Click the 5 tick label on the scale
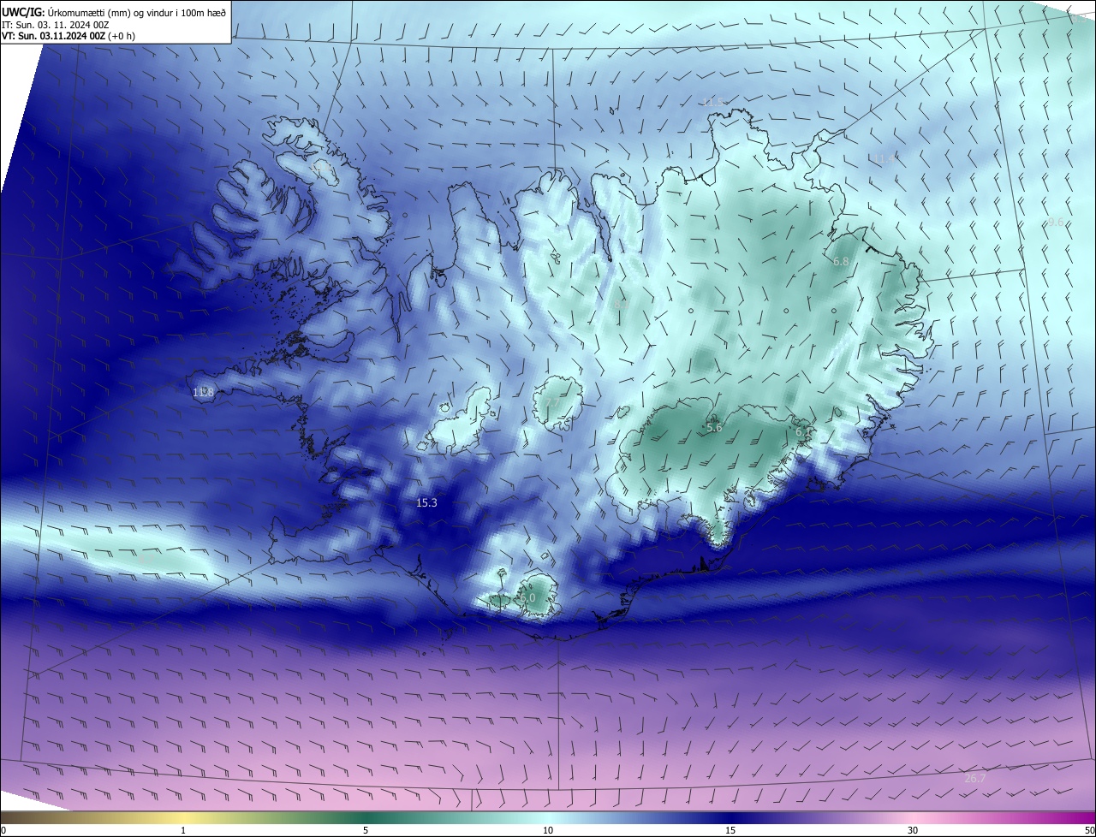 [366, 830]
